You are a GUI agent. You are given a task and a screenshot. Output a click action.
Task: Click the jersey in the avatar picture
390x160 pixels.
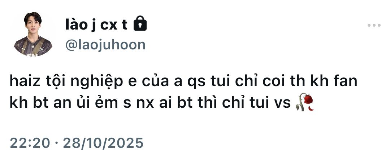(x=33, y=46)
